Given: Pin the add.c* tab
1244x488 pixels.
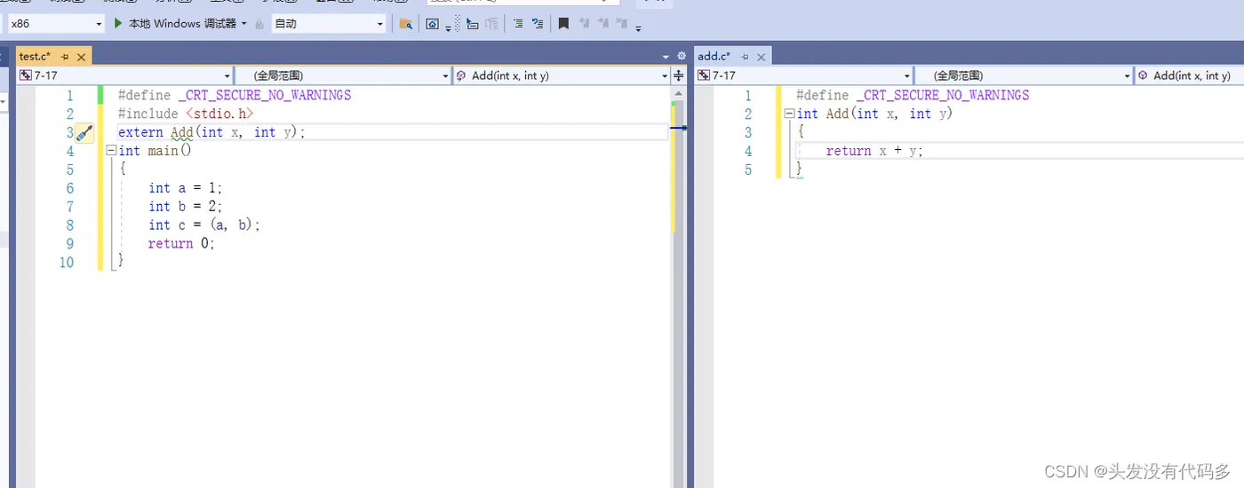Looking at the screenshot, I should click(x=745, y=57).
